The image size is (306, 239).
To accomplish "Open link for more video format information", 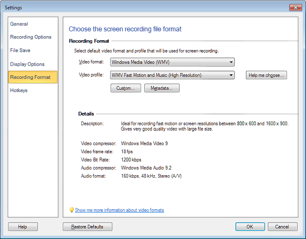I will pos(119,210).
